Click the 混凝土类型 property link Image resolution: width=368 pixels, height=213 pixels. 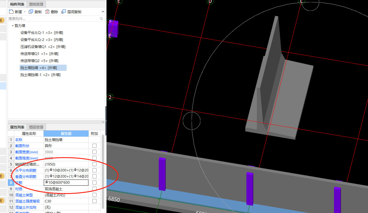pyautogui.click(x=24, y=195)
